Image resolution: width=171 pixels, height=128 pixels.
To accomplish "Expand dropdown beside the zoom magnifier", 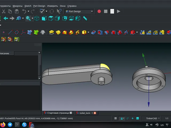I will (32, 18).
